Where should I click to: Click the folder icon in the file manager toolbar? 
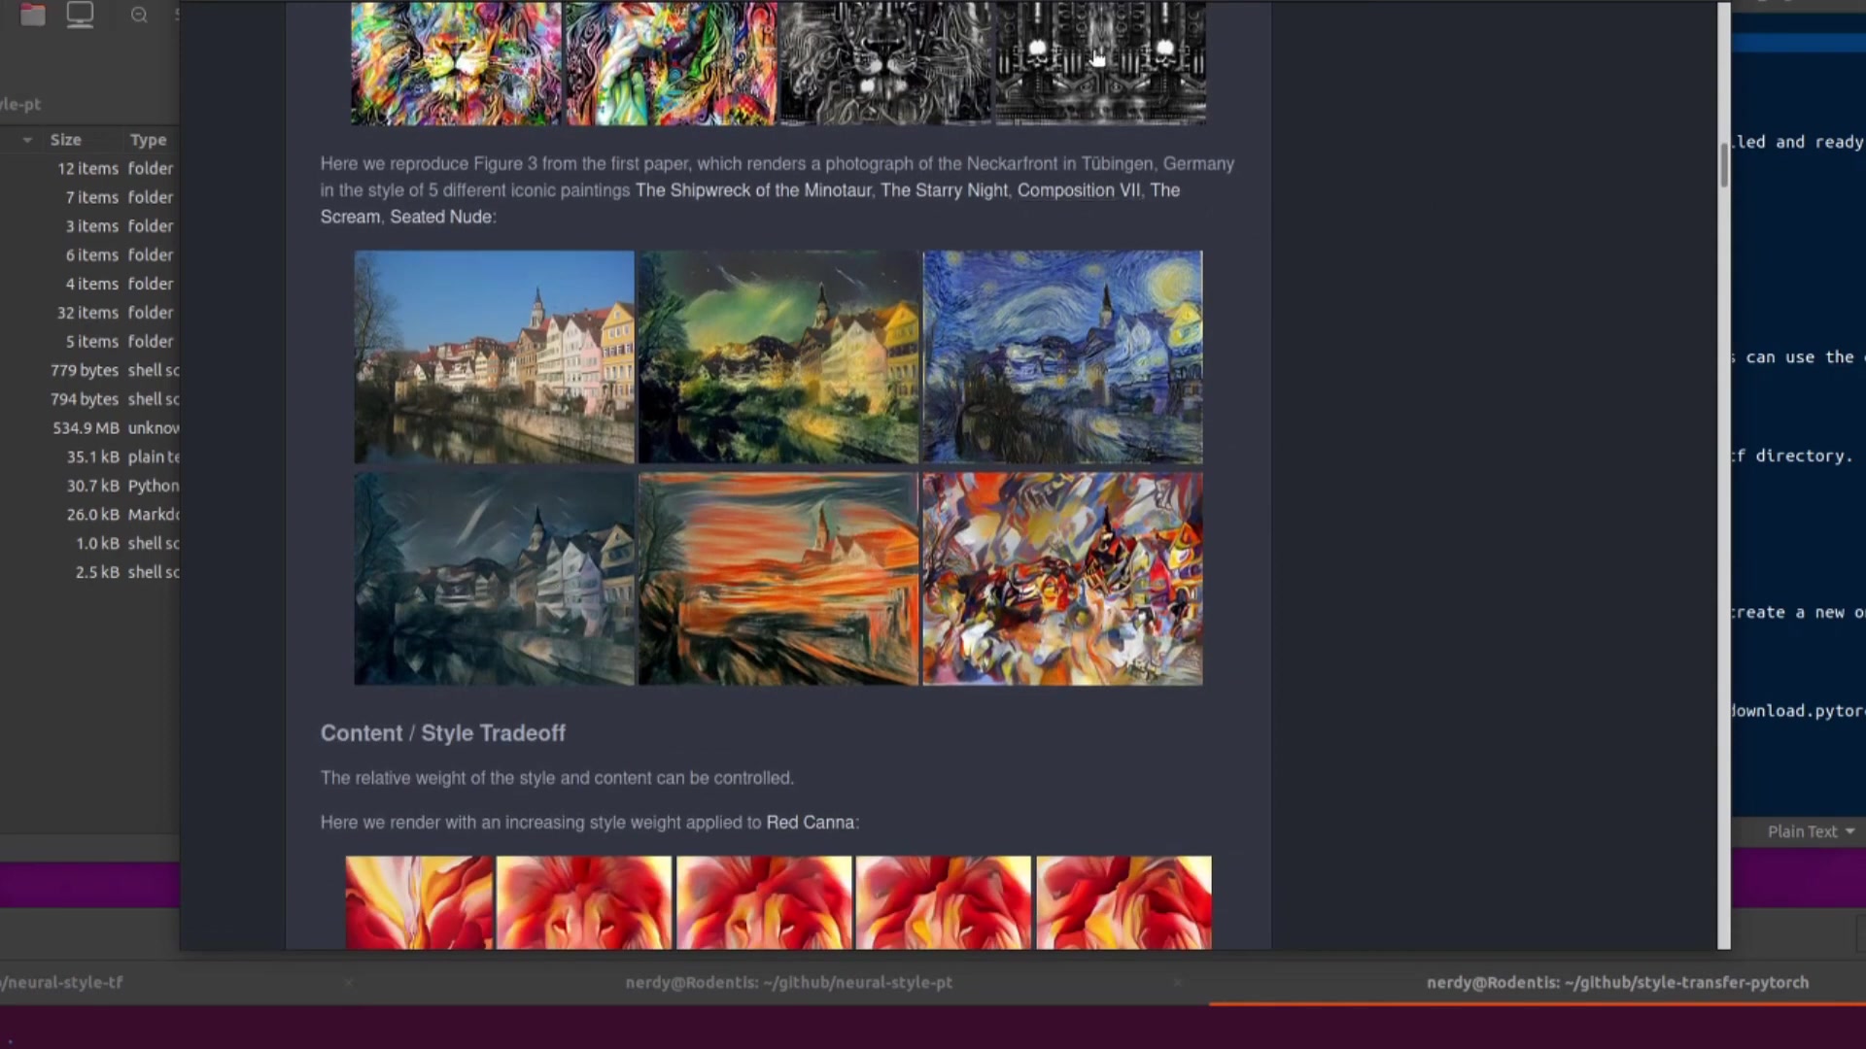(33, 15)
